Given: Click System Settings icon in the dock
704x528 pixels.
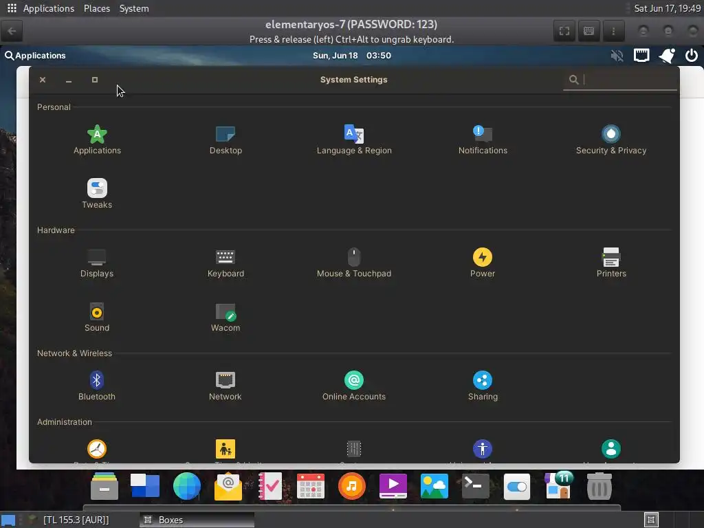Looking at the screenshot, I should [517, 486].
